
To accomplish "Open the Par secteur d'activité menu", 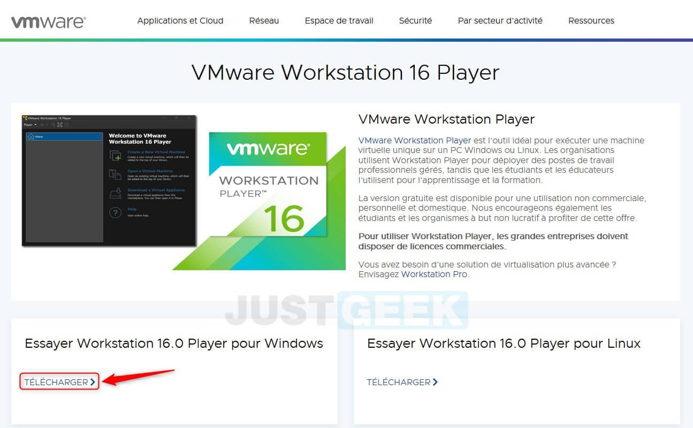I will point(500,21).
